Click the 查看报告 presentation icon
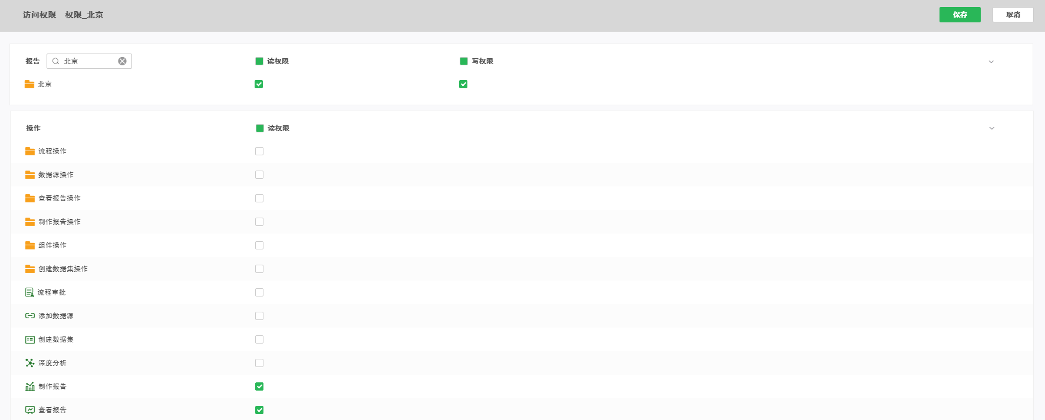The width and height of the screenshot is (1045, 420). tap(29, 410)
